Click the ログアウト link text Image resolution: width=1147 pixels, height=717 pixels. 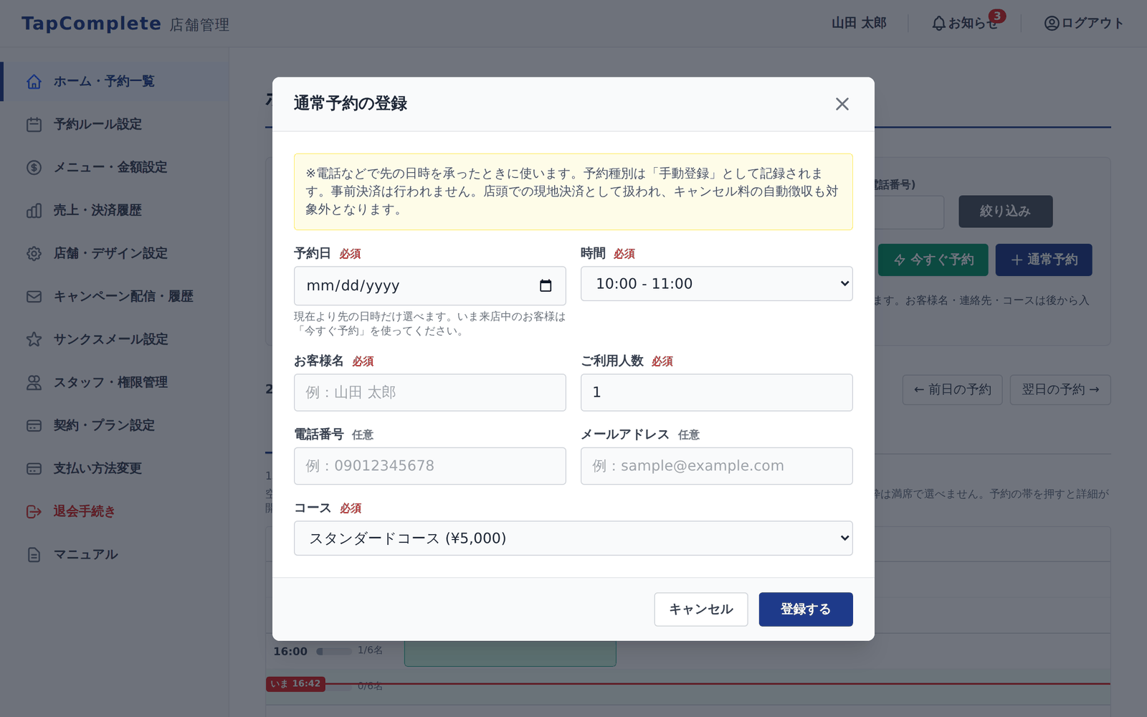coord(1093,24)
